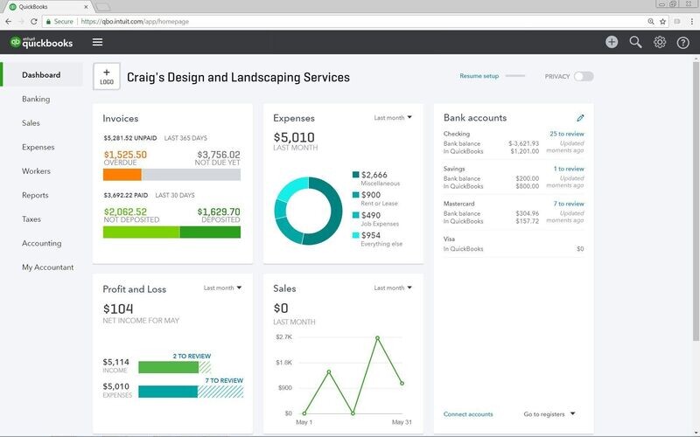Open Savings 1 to review link
700x437 pixels.
(x=569, y=169)
